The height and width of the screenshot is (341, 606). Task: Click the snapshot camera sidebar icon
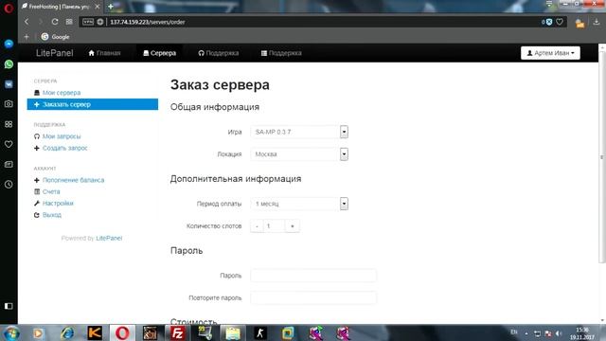tap(9, 104)
